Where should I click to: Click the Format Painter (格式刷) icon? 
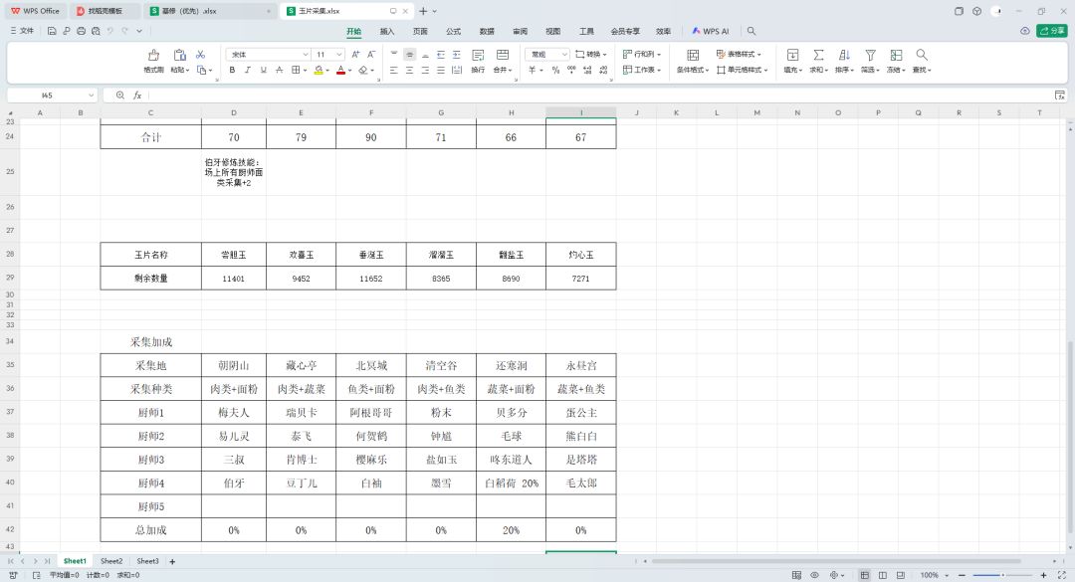point(153,55)
